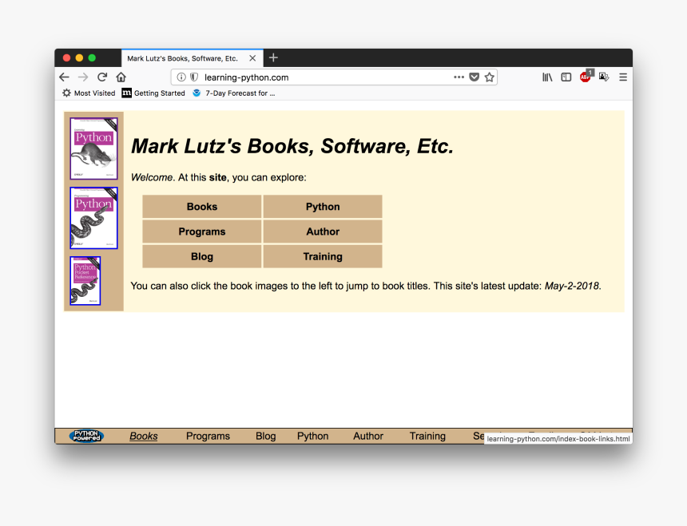Open Books link in footer bar
687x526 pixels.
(144, 437)
